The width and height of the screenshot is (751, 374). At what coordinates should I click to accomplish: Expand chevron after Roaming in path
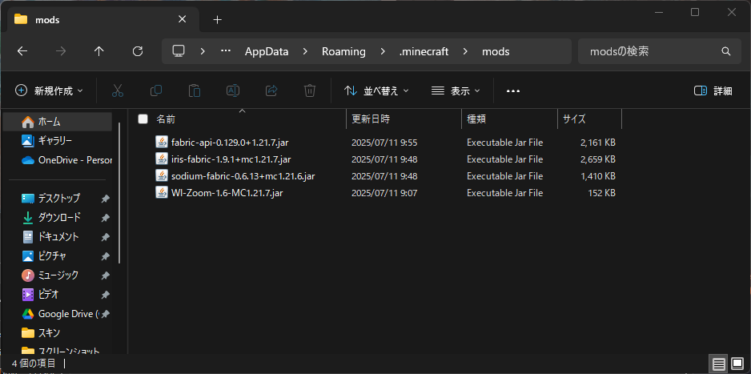pyautogui.click(x=382, y=51)
